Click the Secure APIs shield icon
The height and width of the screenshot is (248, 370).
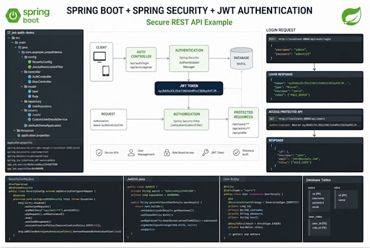point(99,153)
